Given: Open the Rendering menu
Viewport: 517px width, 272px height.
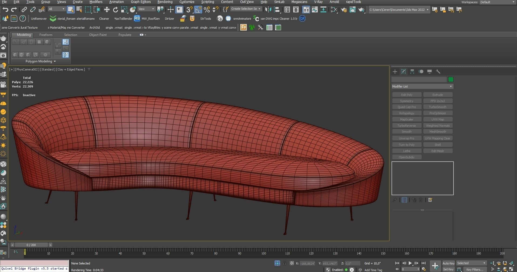Looking at the screenshot, I should click(x=165, y=2).
